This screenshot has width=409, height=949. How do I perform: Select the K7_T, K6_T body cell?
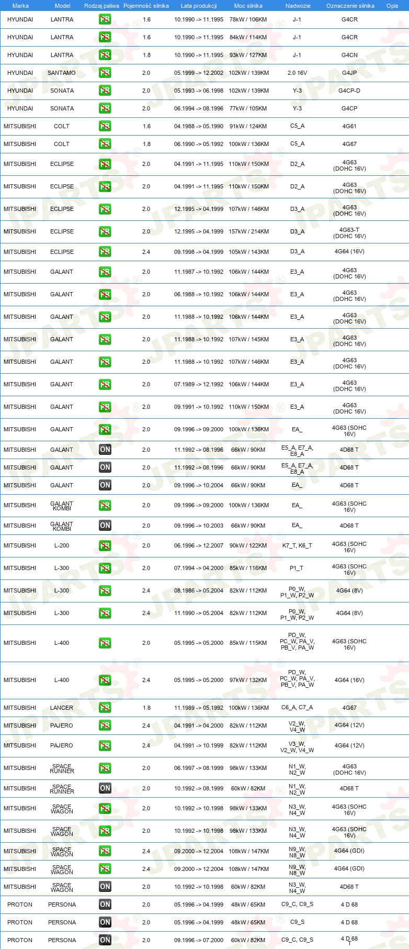(297, 545)
